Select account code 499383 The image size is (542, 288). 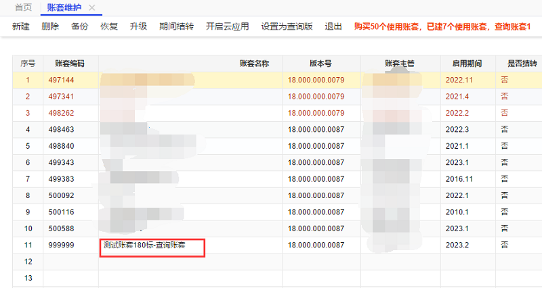pyautogui.click(x=61, y=179)
